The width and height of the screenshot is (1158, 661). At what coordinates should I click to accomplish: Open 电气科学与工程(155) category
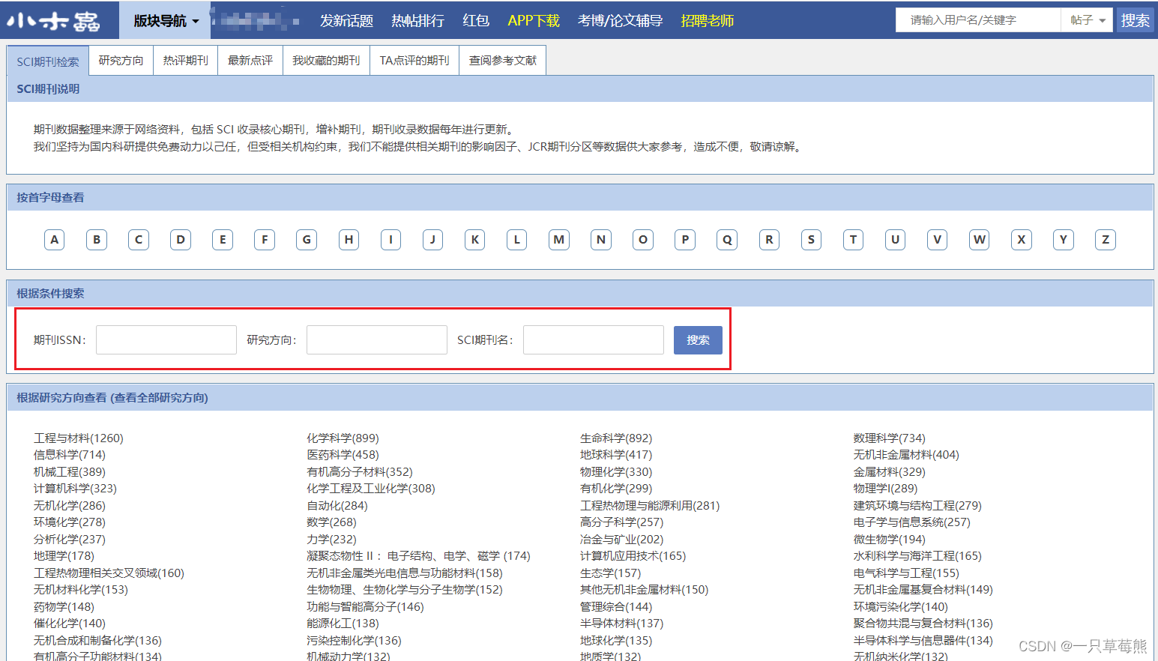(x=906, y=573)
